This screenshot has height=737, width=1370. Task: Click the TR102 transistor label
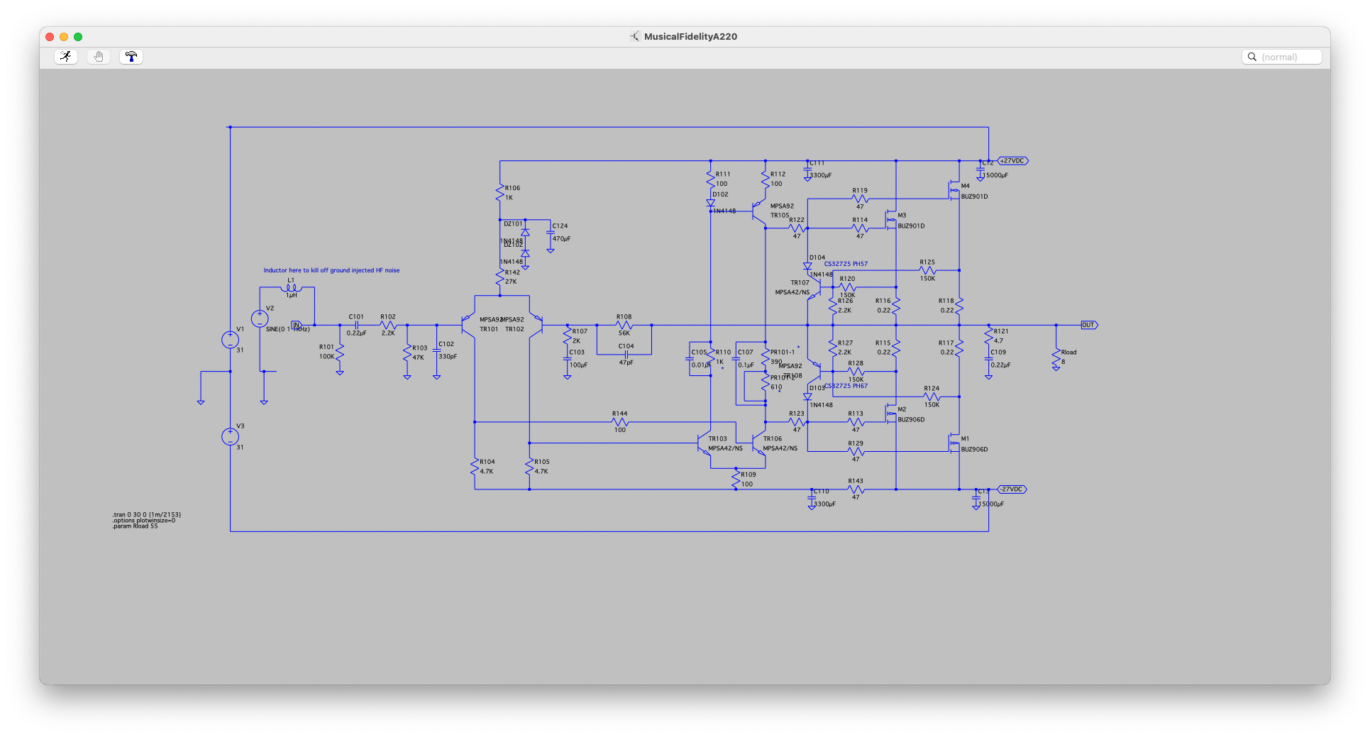(x=514, y=329)
